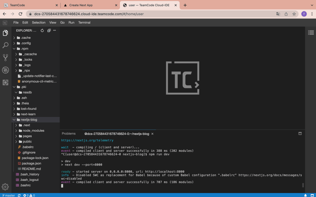316x197 pixels.
Task: Close the nextjs-blog terminal tab
Action: pyautogui.click(x=152, y=134)
